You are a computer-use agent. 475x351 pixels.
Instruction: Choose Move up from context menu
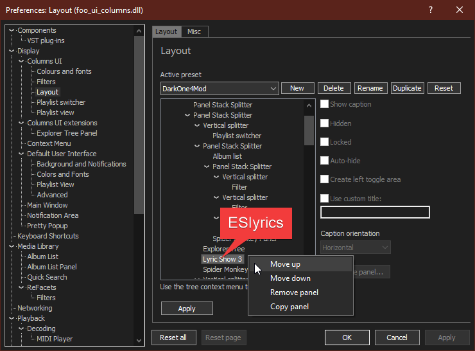[x=285, y=264]
